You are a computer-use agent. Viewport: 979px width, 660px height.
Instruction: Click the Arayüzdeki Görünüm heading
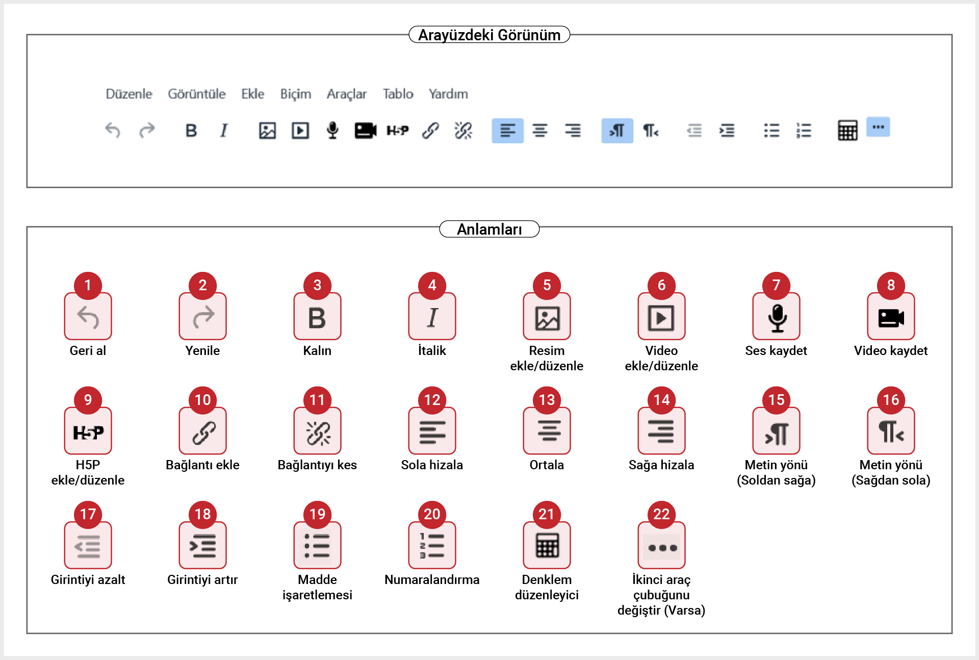point(489,35)
